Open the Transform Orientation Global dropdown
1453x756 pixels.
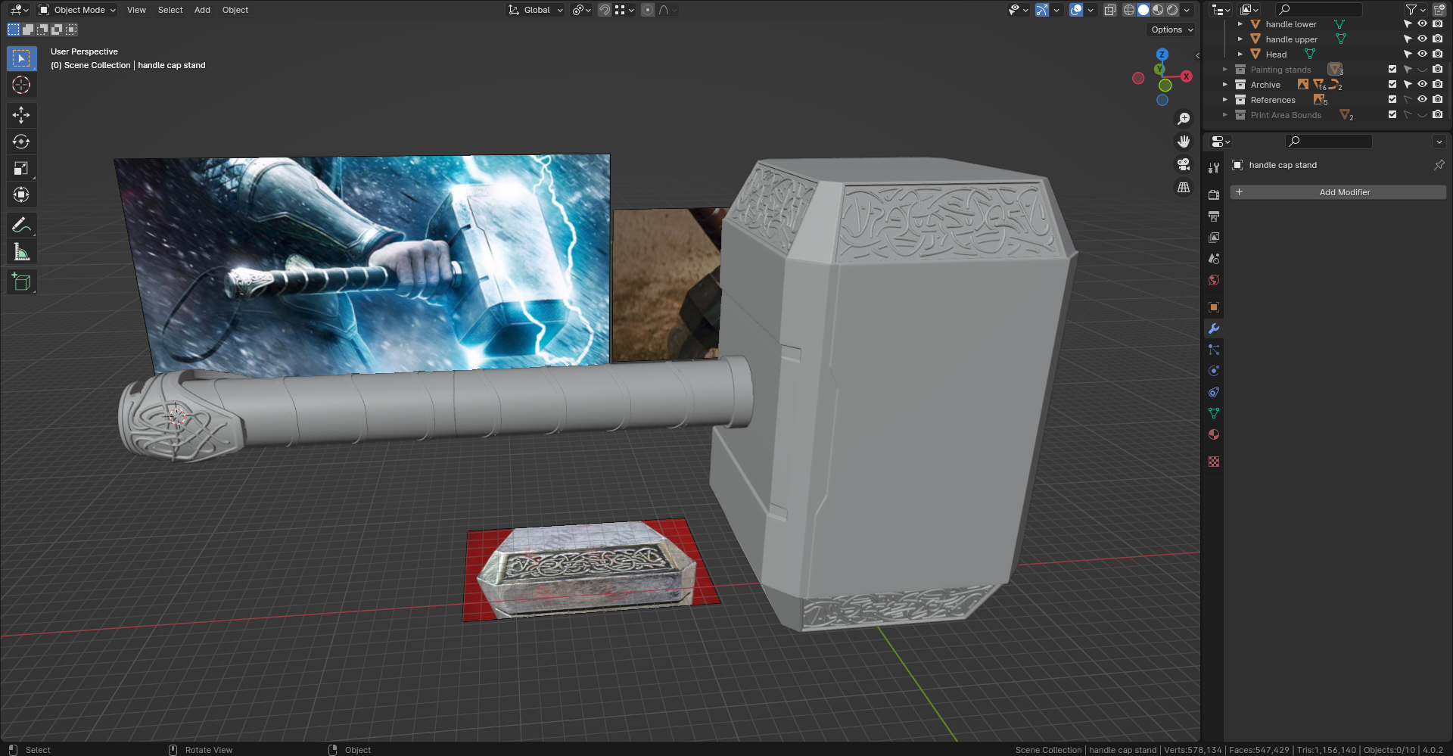click(535, 10)
